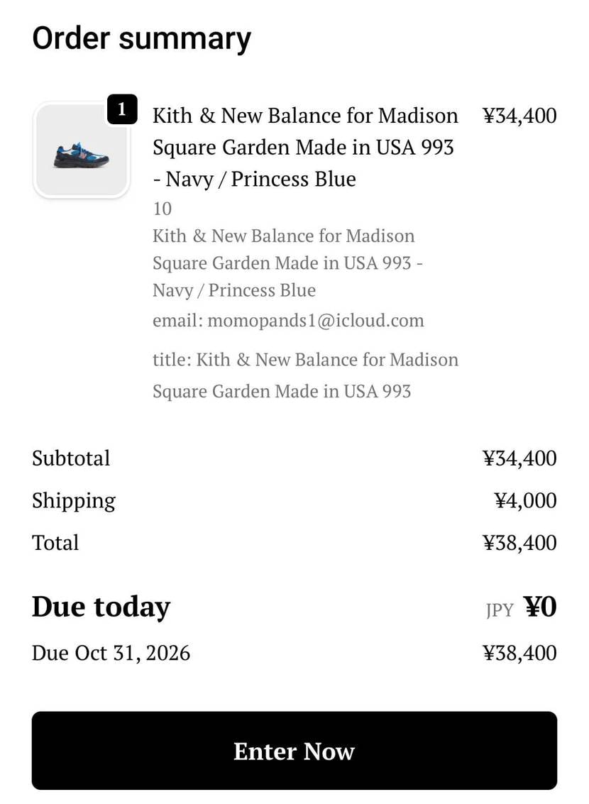Screen dimensions: 589x804
Task: Click the grey product description text
Action: pos(287,263)
